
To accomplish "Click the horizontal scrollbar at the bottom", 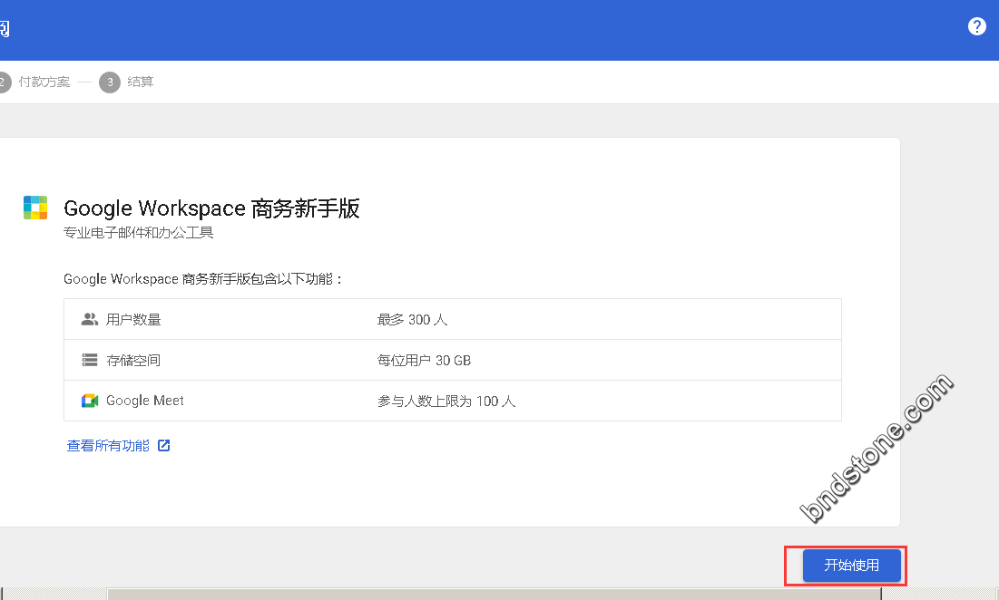I will [494, 594].
